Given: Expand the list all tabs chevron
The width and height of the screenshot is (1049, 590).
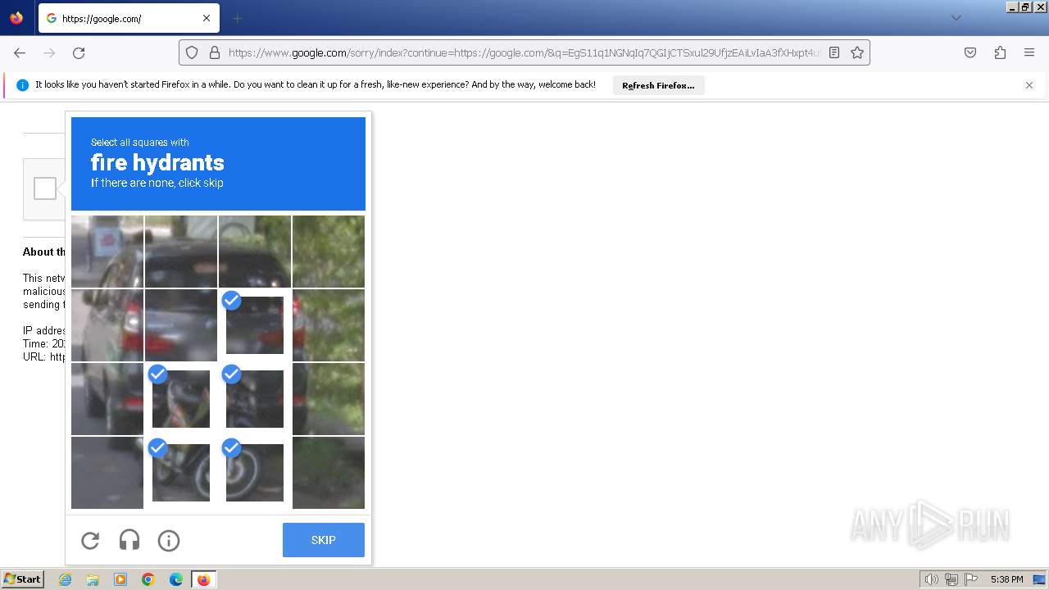Looking at the screenshot, I should pyautogui.click(x=956, y=18).
